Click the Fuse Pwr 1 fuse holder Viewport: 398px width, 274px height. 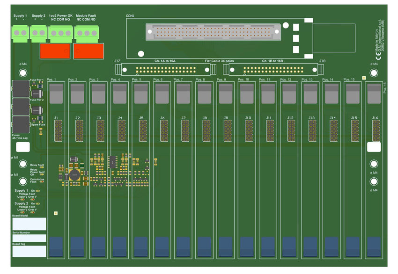click(x=20, y=89)
